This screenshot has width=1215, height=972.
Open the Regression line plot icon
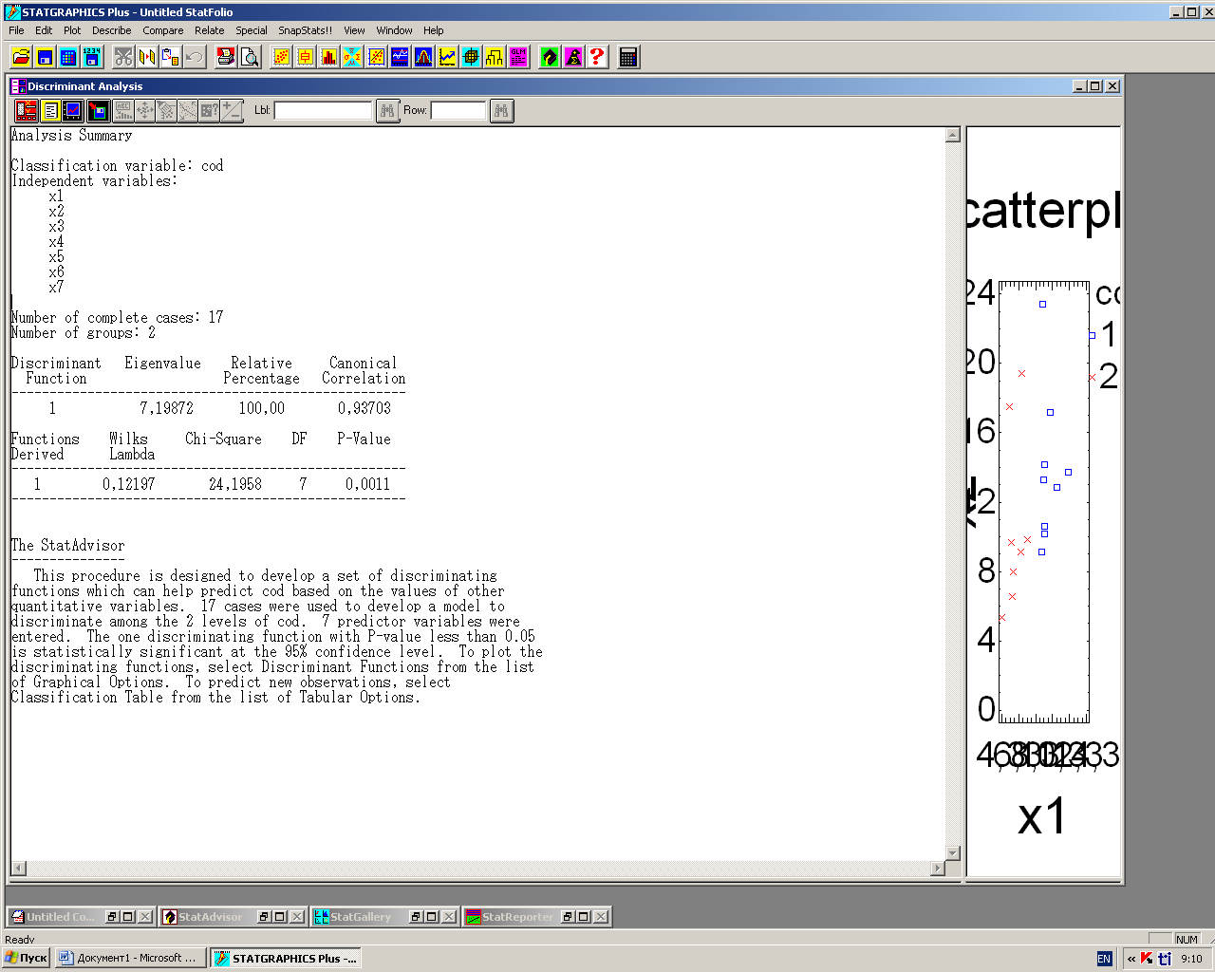[x=376, y=57]
